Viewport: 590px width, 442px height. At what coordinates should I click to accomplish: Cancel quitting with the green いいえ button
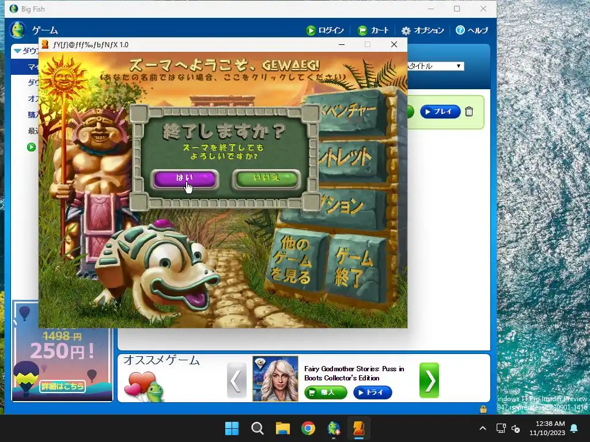click(267, 178)
